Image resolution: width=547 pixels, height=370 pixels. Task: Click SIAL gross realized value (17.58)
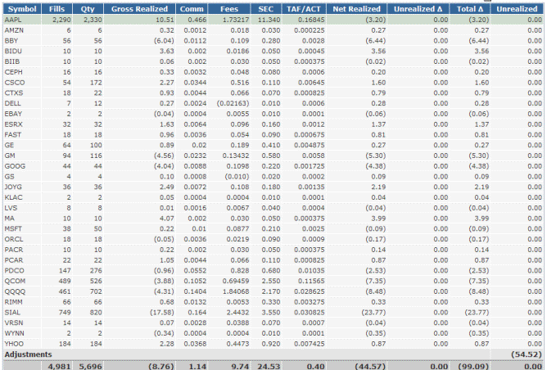point(162,313)
